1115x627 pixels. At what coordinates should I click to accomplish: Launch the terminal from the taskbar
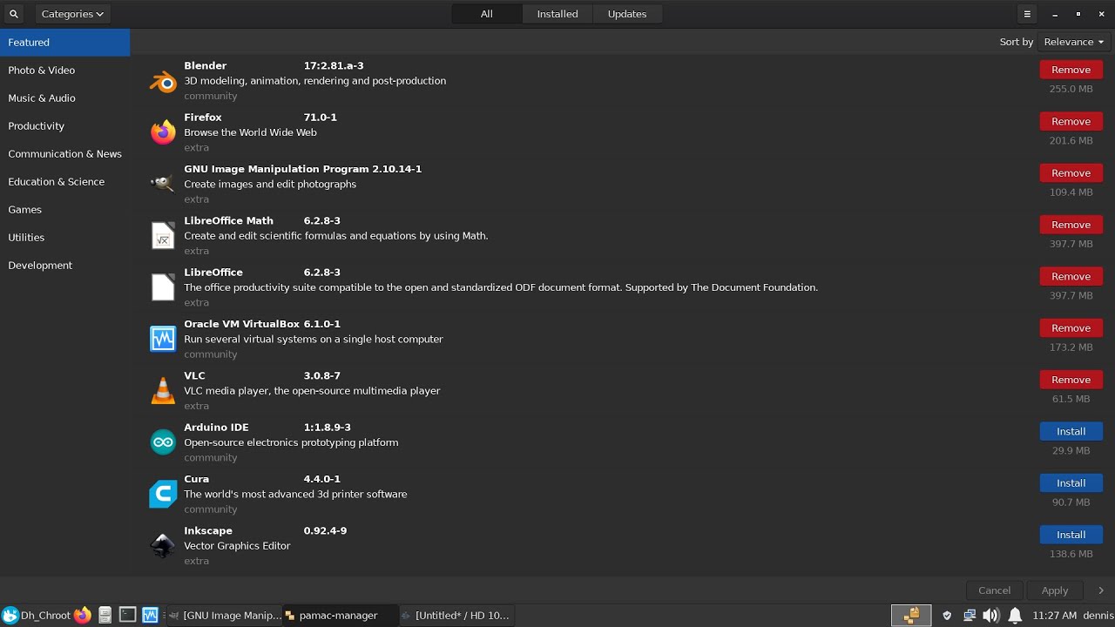click(x=127, y=615)
